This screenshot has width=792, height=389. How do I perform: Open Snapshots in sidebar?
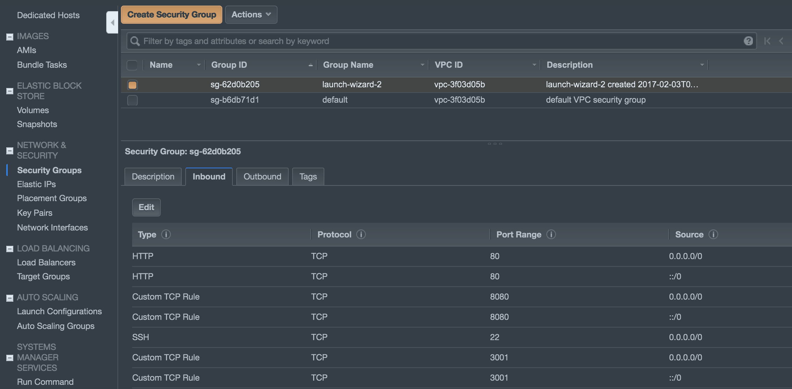[37, 124]
